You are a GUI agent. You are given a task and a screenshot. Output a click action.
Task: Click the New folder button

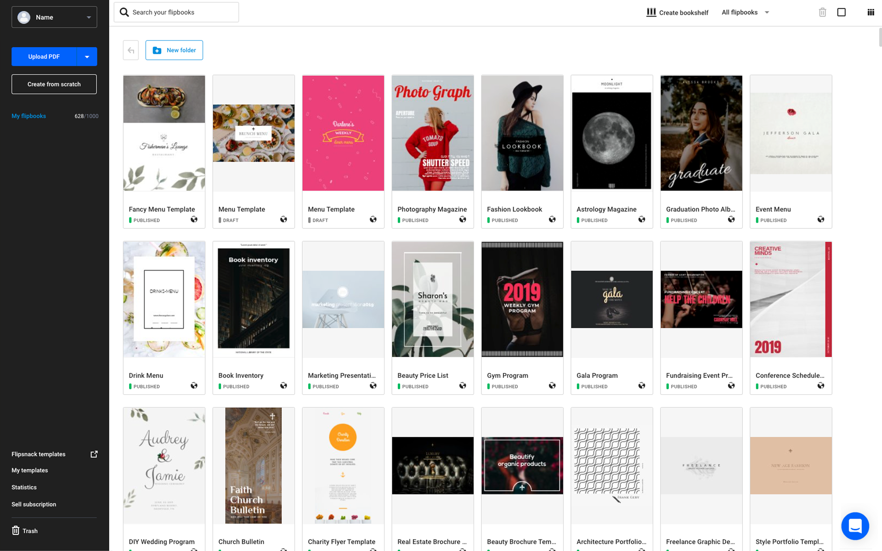click(174, 50)
